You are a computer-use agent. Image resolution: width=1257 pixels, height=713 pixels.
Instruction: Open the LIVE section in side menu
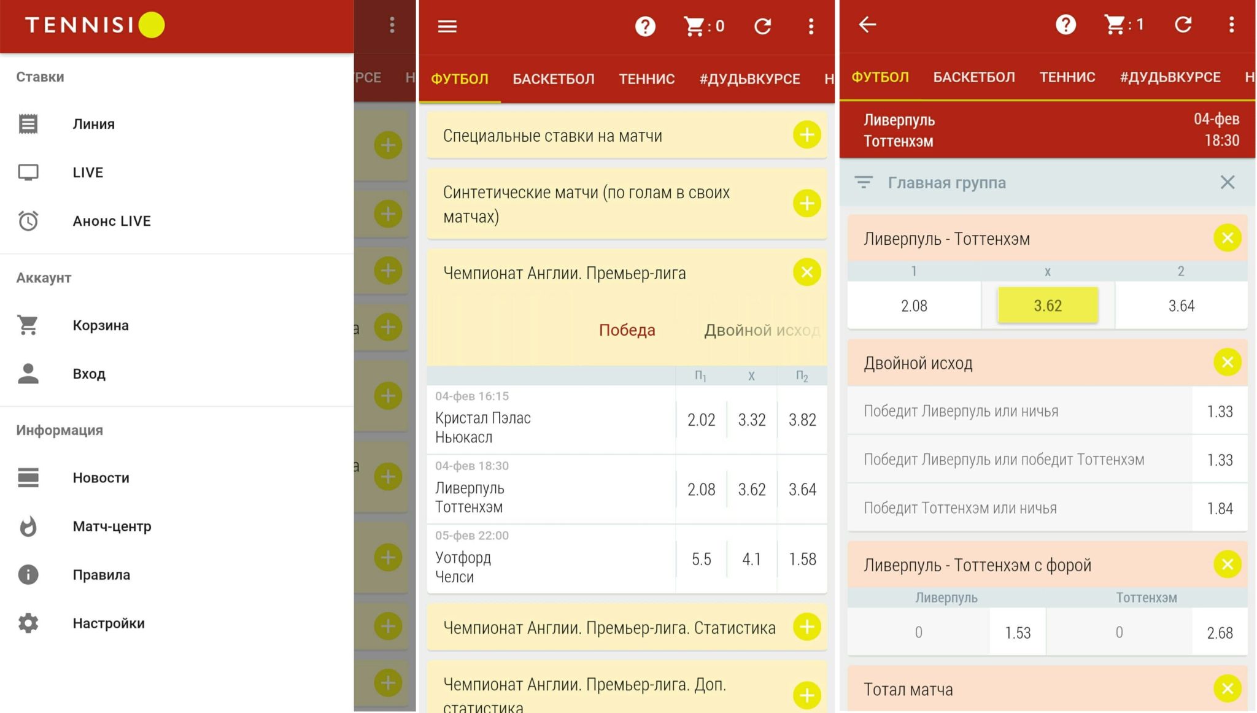[x=177, y=172]
